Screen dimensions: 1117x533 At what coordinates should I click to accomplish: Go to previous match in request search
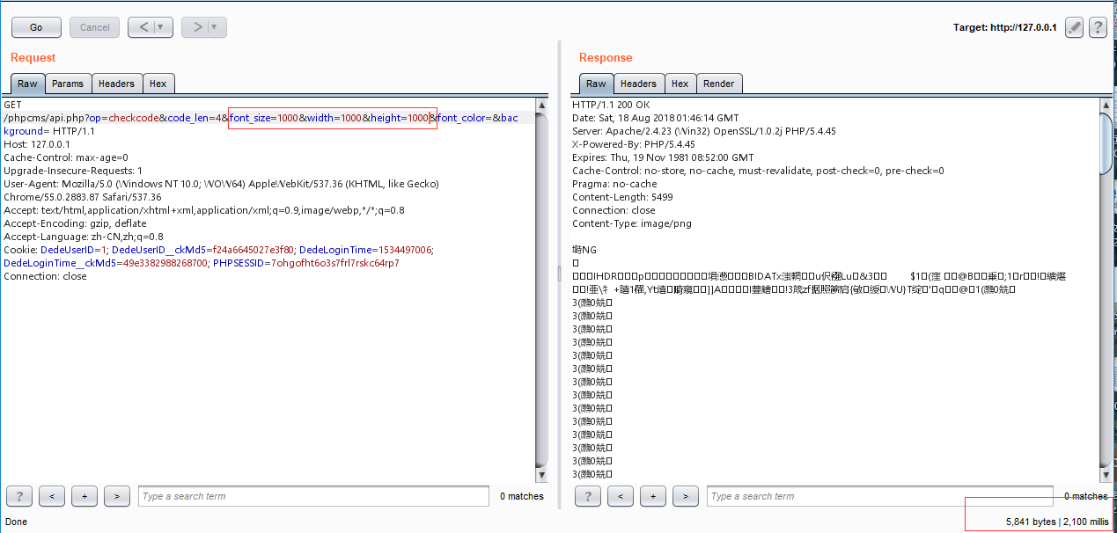(52, 496)
